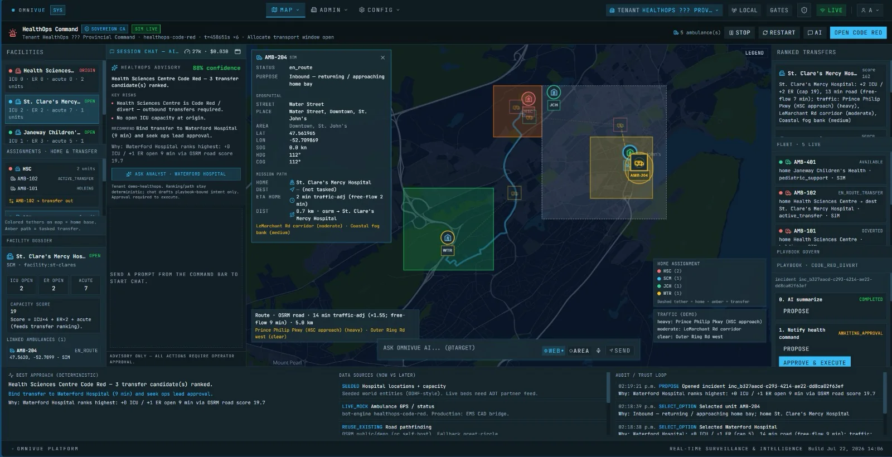Select the AREA option in command bar
Viewport: 892px width, 457px height.
pos(579,351)
